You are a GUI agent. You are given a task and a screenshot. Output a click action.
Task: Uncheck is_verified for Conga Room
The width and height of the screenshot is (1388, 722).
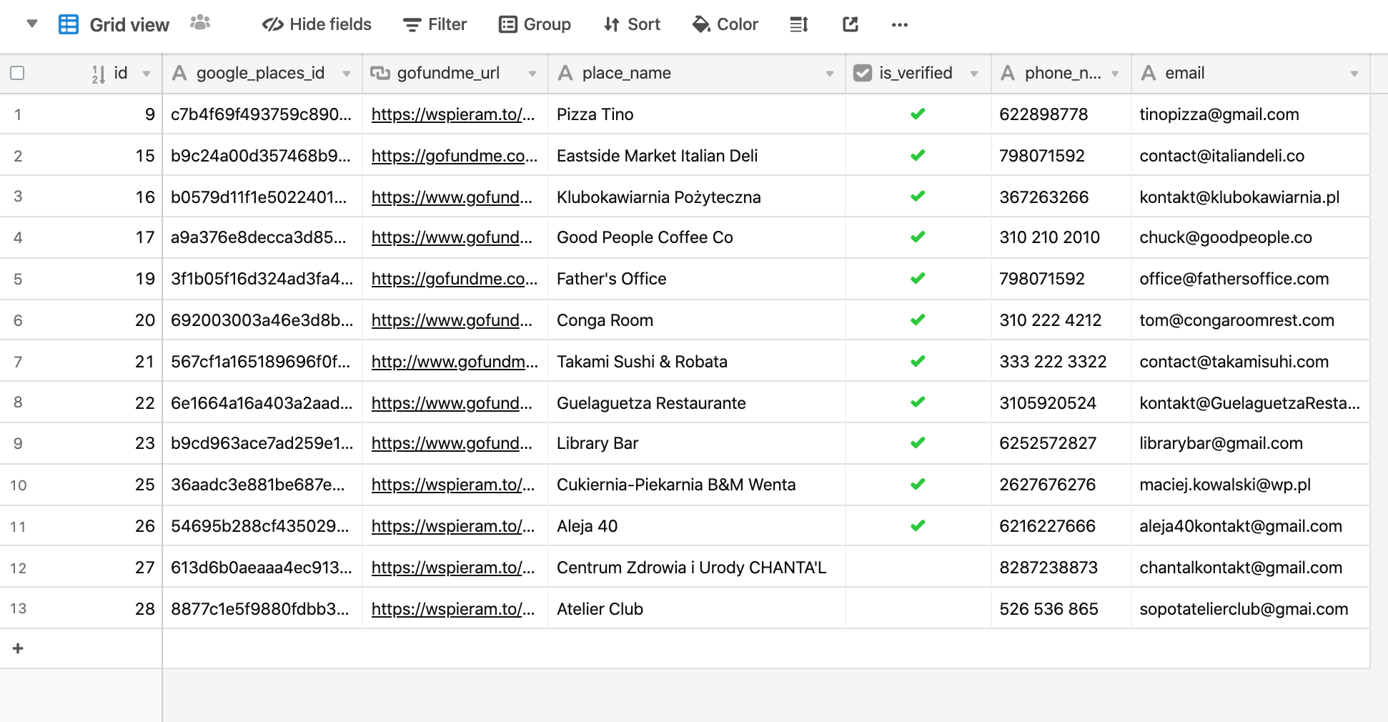[918, 320]
